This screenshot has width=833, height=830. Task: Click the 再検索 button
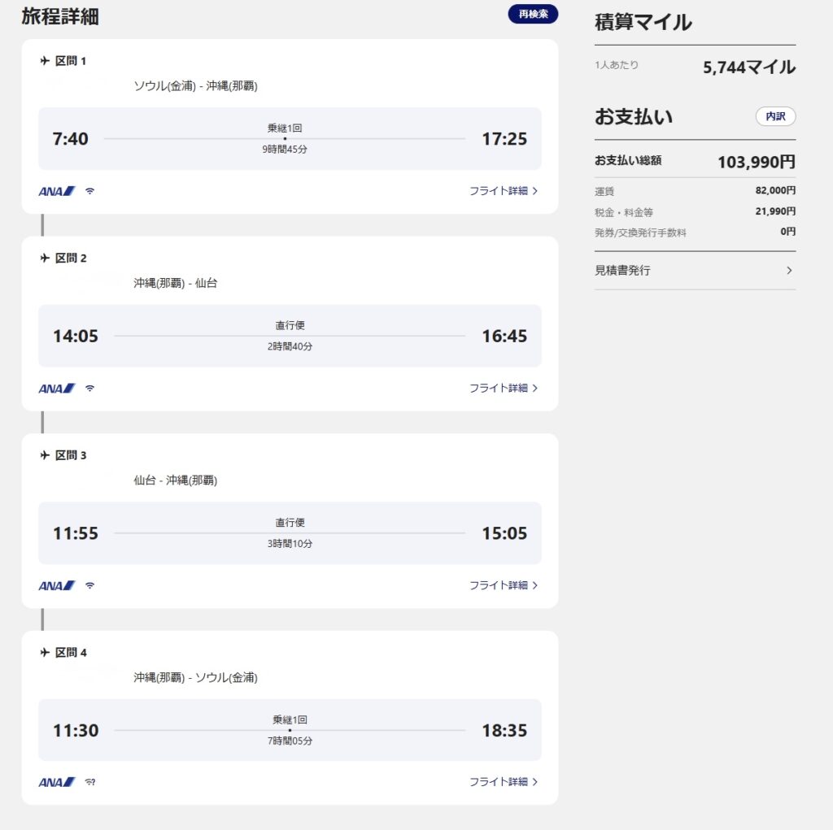[533, 14]
